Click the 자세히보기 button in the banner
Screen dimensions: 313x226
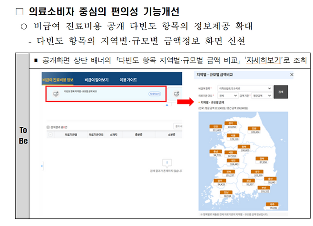tap(155, 94)
